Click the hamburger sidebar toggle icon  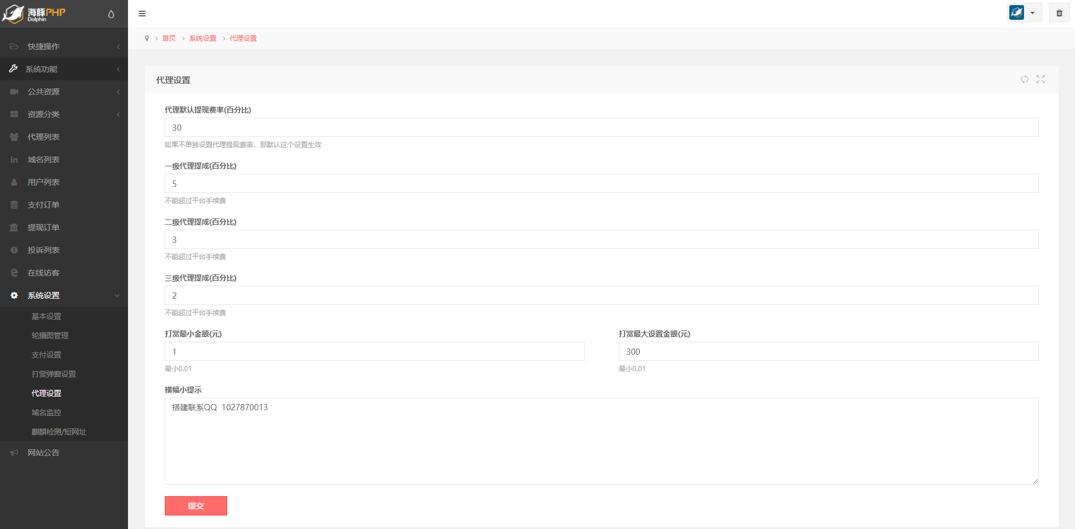[x=142, y=14]
